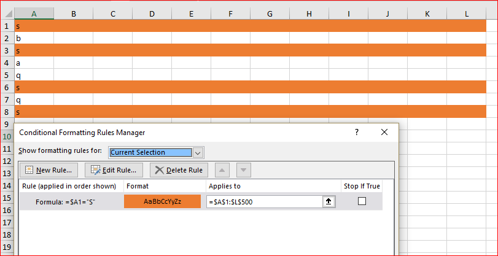498x256 pixels.
Task: Select column A header
Action: tap(34, 14)
